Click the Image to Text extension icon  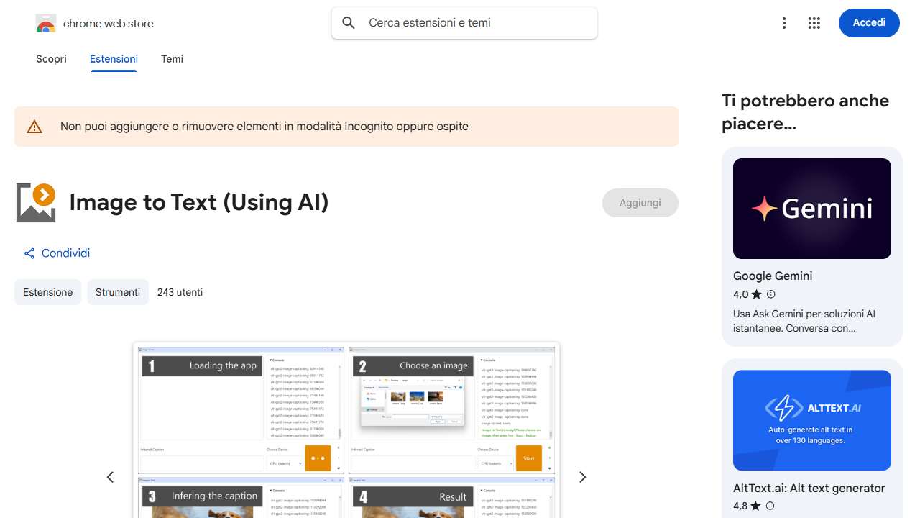click(36, 202)
